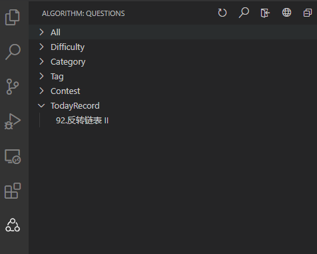Collapse the TodayRecord node chevron

click(x=41, y=105)
